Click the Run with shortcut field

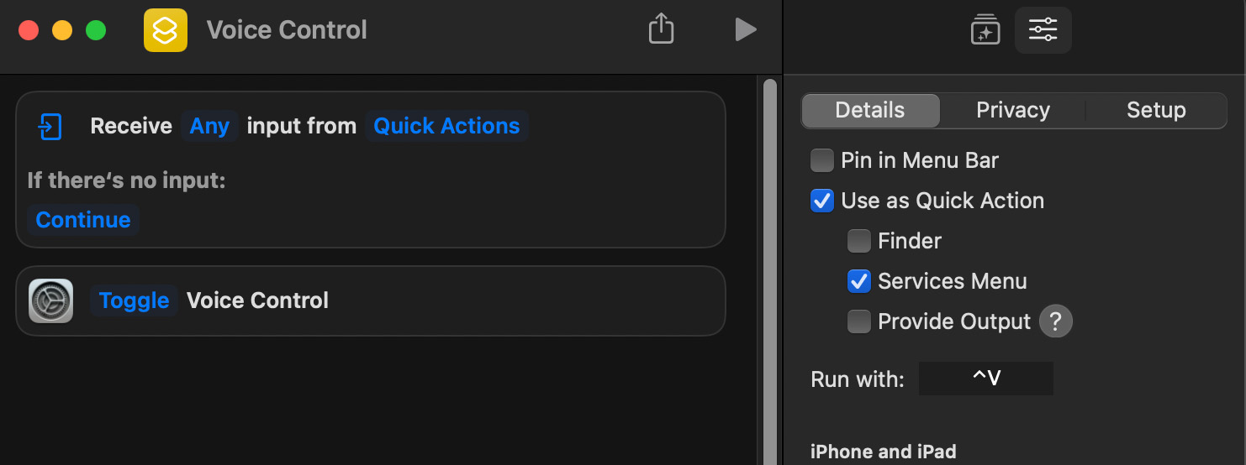click(x=985, y=379)
